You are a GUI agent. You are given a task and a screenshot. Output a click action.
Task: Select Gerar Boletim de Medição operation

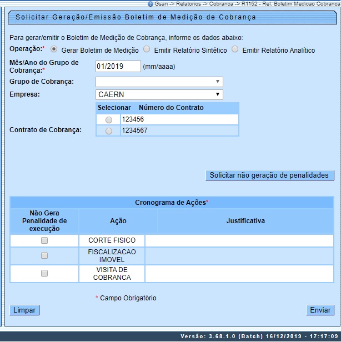coord(54,49)
